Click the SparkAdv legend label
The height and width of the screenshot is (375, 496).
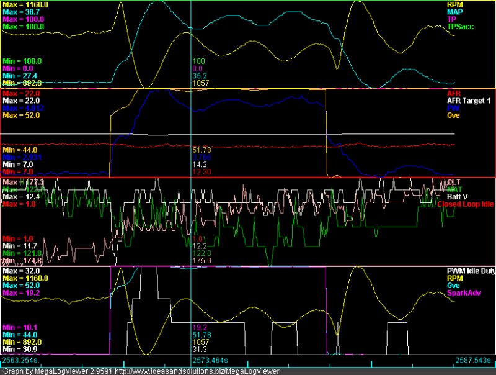[464, 292]
